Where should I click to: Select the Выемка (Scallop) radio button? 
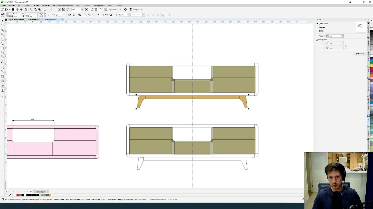coord(317,27)
